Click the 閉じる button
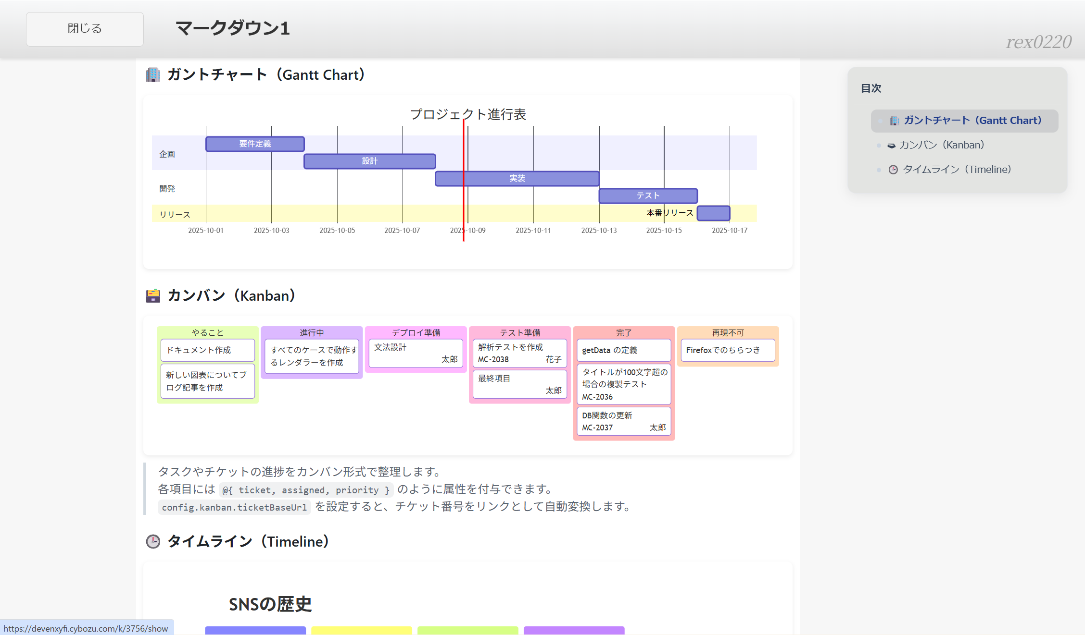 pyautogui.click(x=85, y=29)
